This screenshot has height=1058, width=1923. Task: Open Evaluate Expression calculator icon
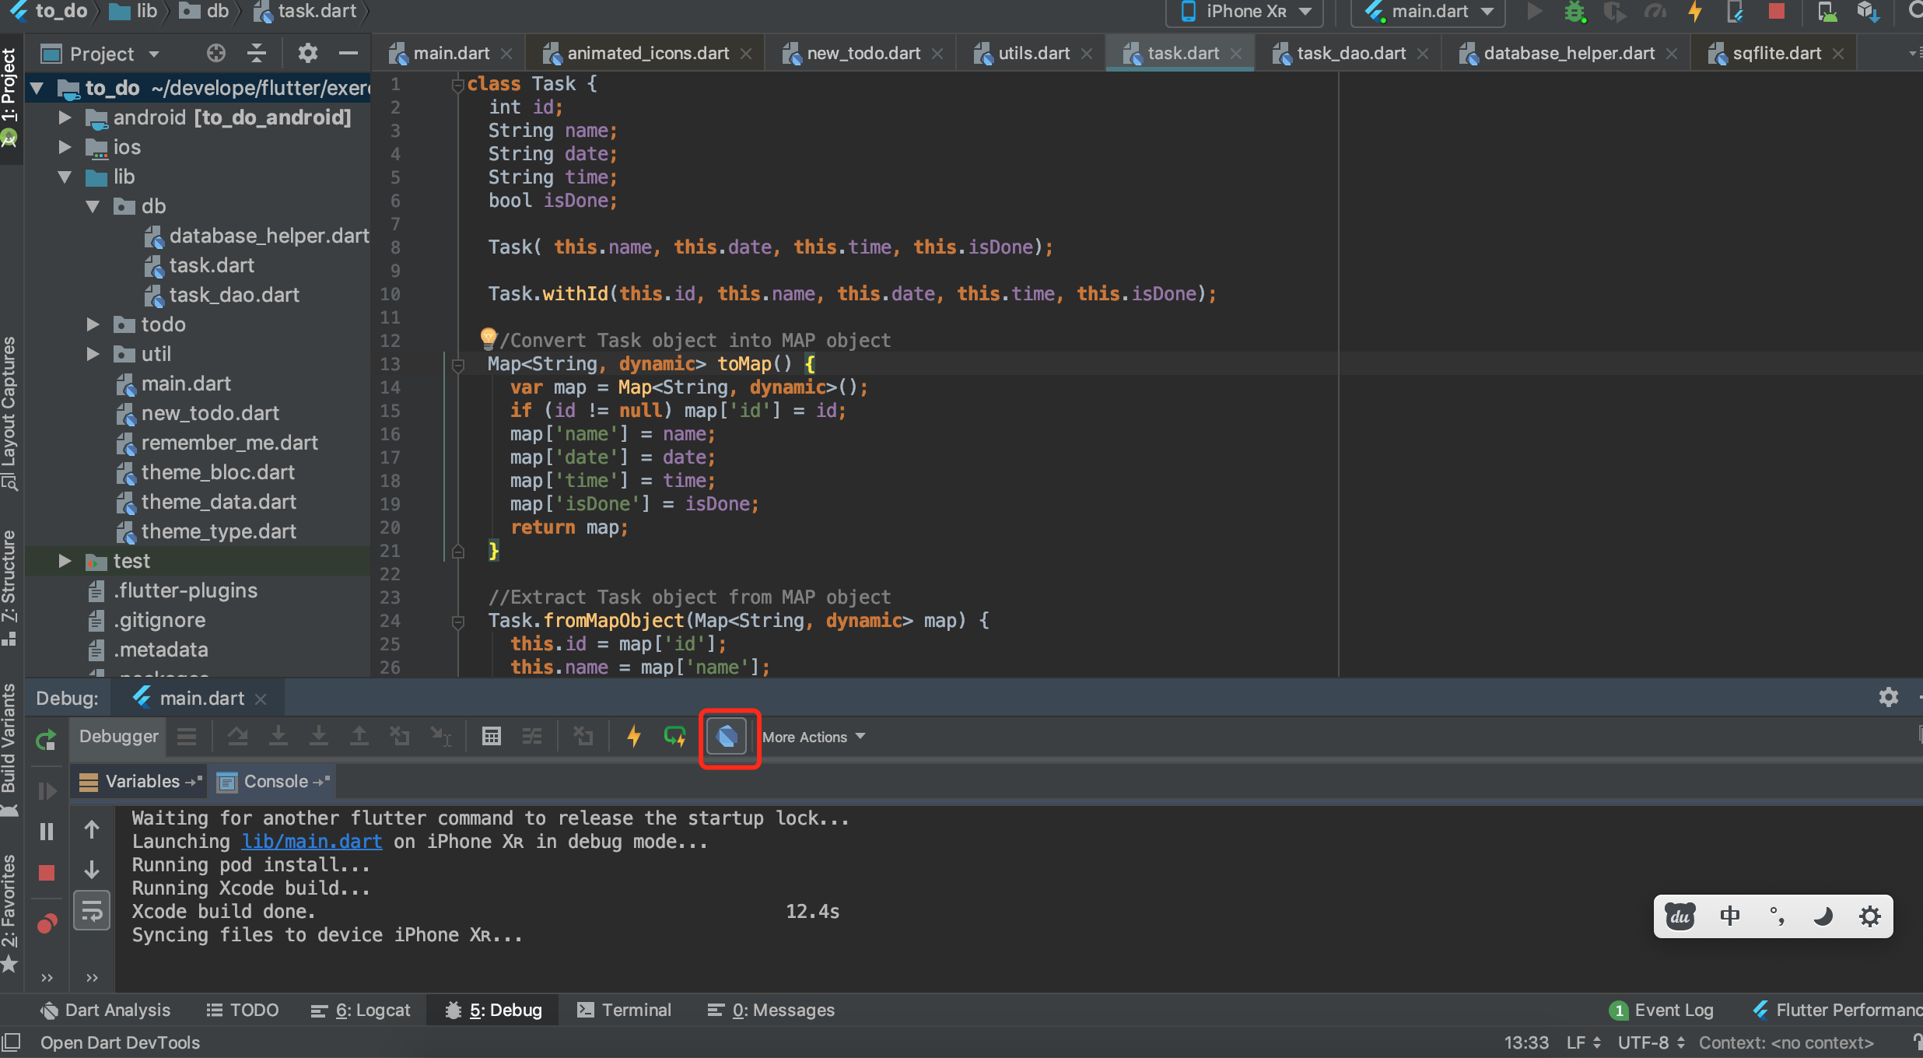492,736
